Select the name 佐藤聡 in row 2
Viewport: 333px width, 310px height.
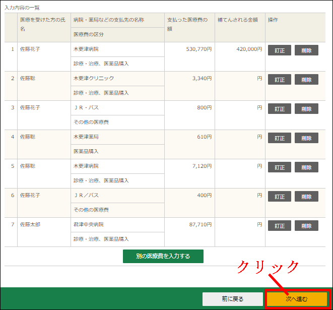[x=28, y=79]
